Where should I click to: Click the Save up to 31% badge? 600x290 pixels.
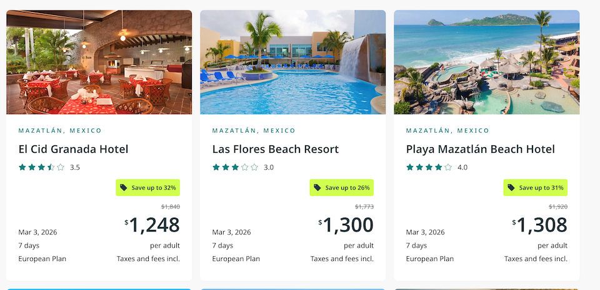536,188
